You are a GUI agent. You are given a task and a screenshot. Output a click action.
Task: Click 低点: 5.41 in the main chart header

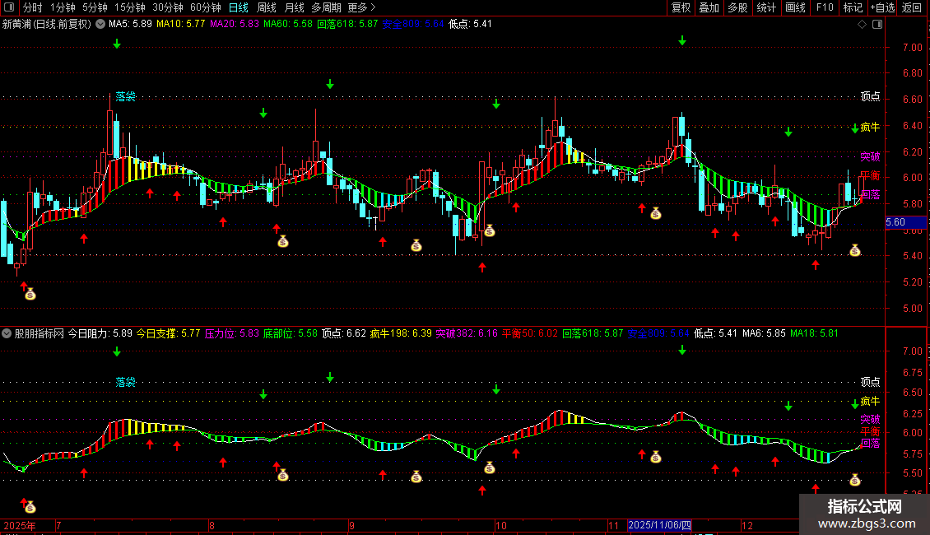coord(470,25)
